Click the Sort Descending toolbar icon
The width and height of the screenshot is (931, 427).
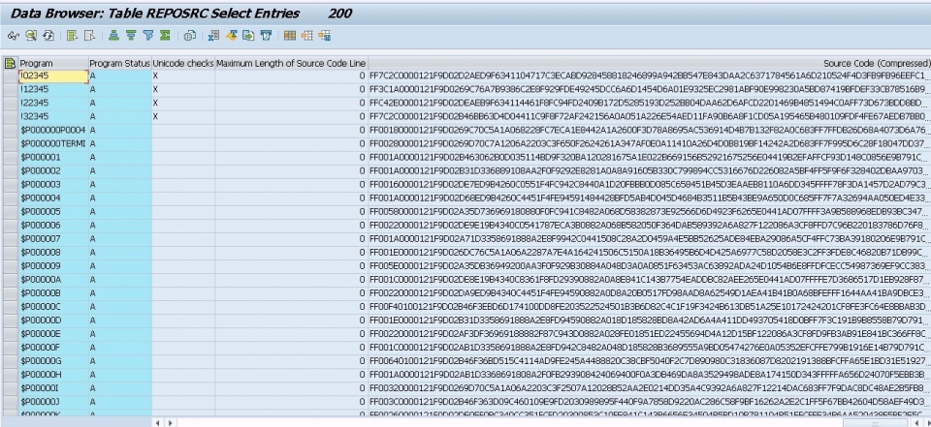tap(132, 36)
